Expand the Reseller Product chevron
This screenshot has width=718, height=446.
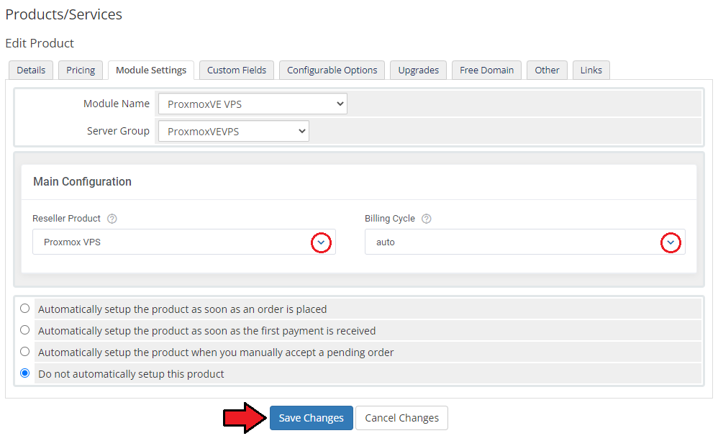321,242
